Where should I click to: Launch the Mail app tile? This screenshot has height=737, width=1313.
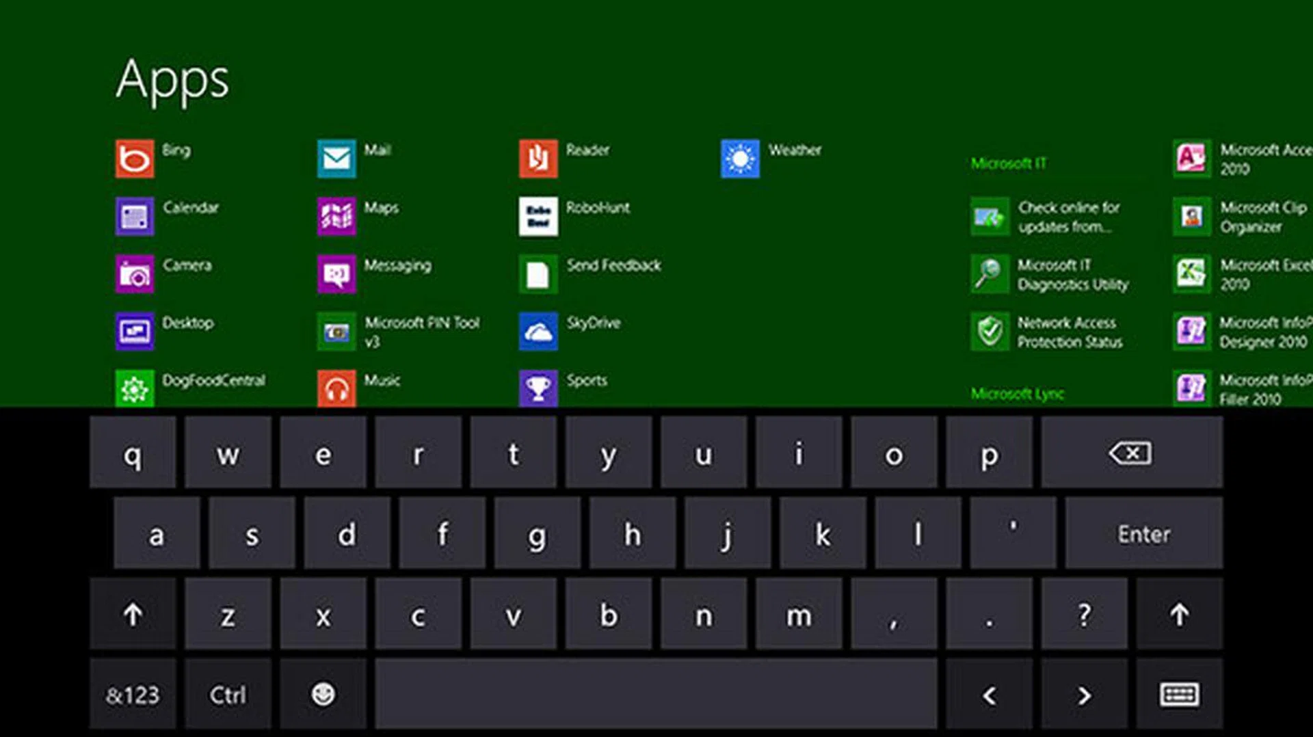[x=336, y=159]
